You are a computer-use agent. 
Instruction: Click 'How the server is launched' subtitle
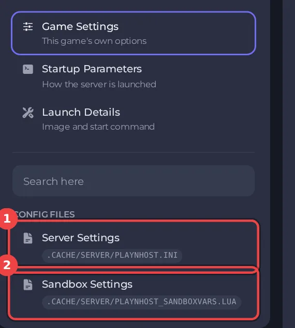coord(99,84)
